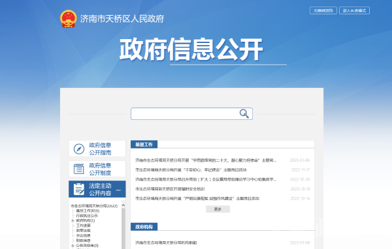Open article 到天桥区开展辐射安全培训

point(170,189)
